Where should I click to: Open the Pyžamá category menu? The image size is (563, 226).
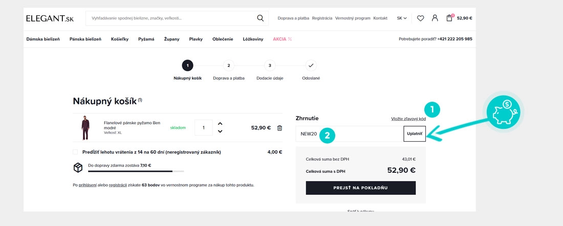point(146,39)
